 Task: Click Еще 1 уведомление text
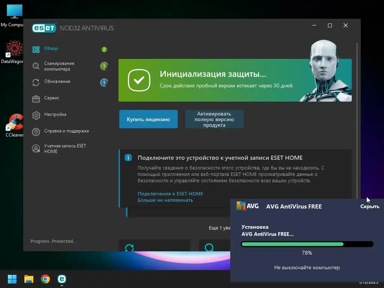(x=219, y=228)
